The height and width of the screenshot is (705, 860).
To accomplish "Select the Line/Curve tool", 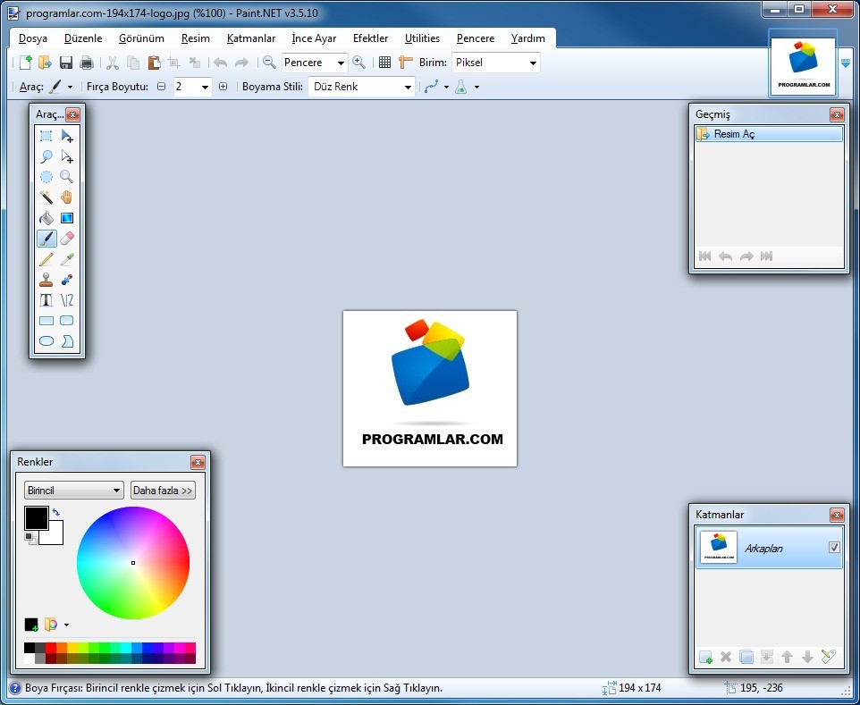I will point(67,300).
